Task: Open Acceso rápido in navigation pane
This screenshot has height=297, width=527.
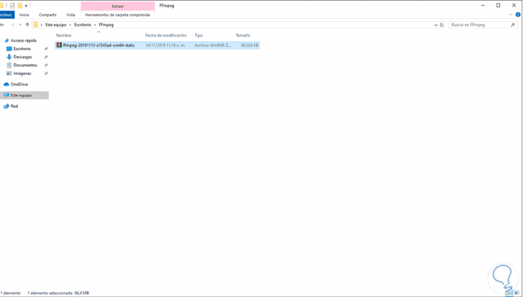Action: pyautogui.click(x=23, y=40)
